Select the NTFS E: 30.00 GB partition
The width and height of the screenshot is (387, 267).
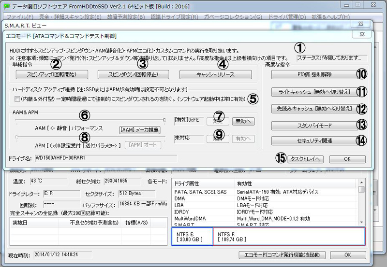click(x=192, y=237)
